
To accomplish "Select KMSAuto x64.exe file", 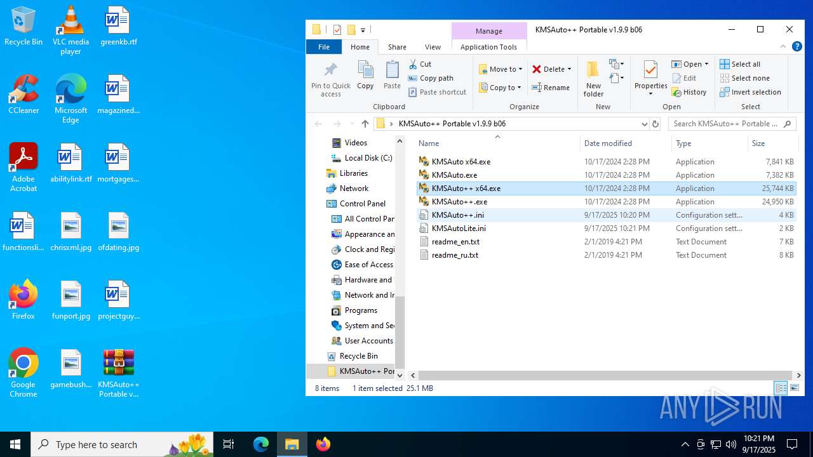I will [x=606, y=162].
